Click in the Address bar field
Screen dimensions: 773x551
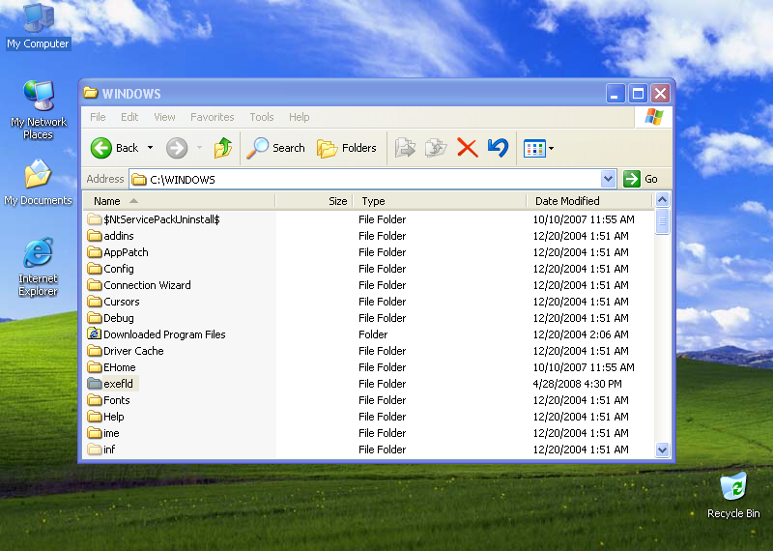(x=365, y=179)
